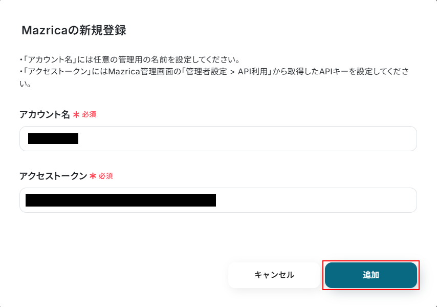Focus the アカウント名 input field
The height and width of the screenshot is (307, 437).
246,138
